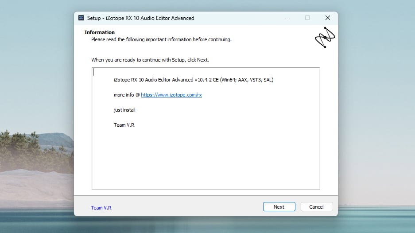The width and height of the screenshot is (415, 233).
Task: Click the setup app icon in the title bar
Action: 81,18
